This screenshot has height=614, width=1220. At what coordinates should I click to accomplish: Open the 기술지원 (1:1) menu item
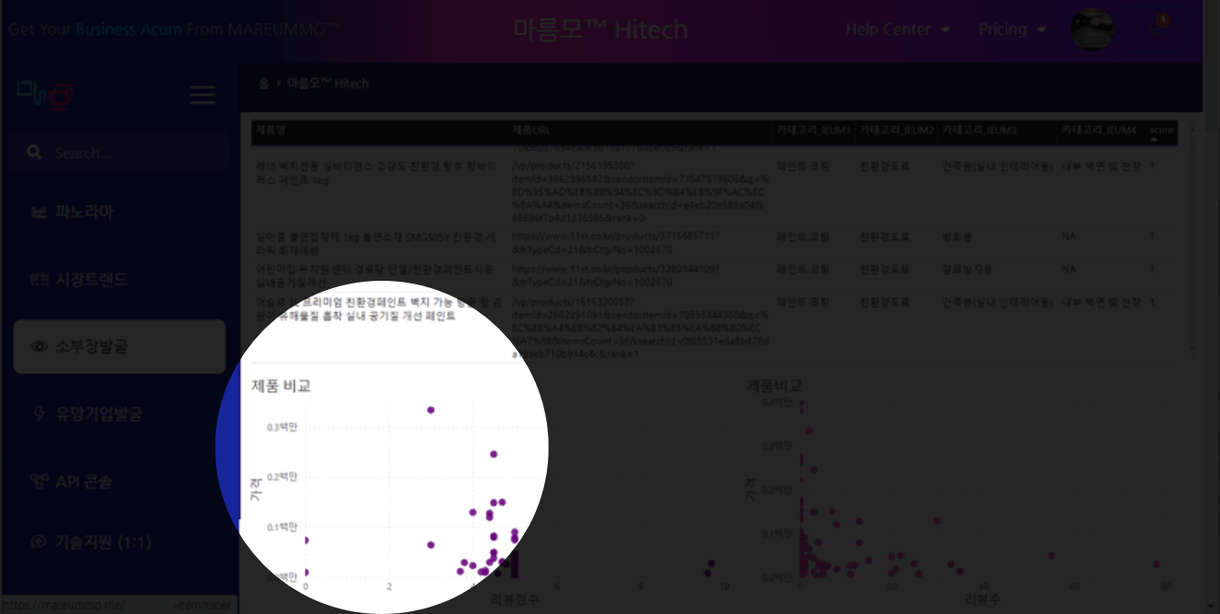(101, 542)
